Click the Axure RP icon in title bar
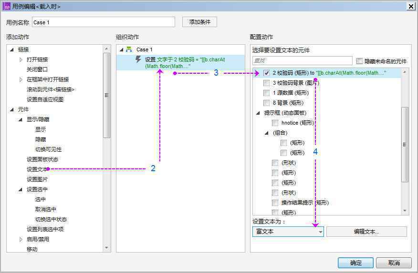Screen dimensions: 418x273 (7, 6)
